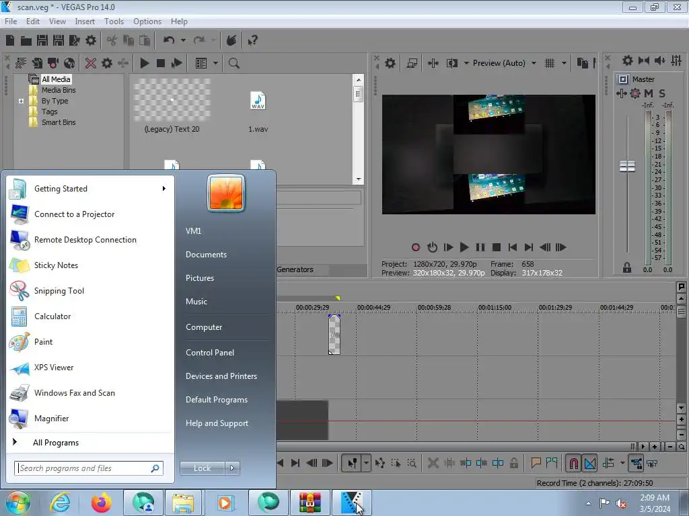Open the Overlays grid dropdown arrow
Screen dimensions: 689x516
[x=564, y=63]
